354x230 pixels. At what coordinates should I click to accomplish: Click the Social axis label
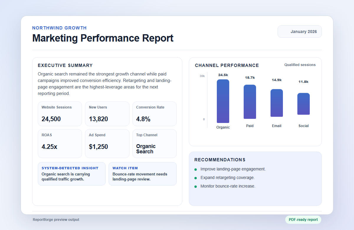point(304,126)
